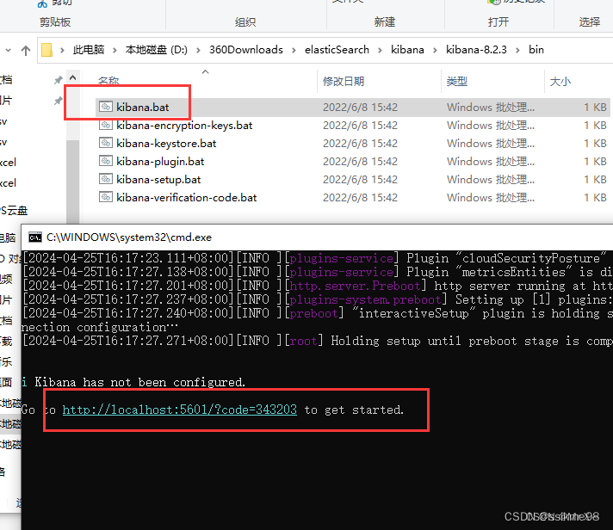613x530 pixels.
Task: Click kibana-8.2.3 breadcrumb
Action: tap(476, 50)
